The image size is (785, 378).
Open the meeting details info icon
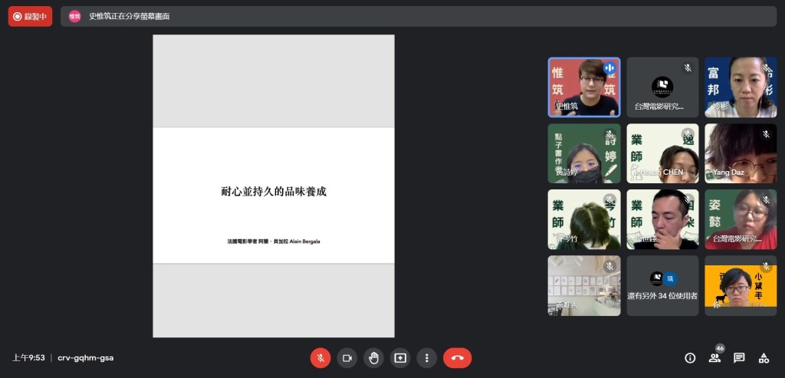690,357
